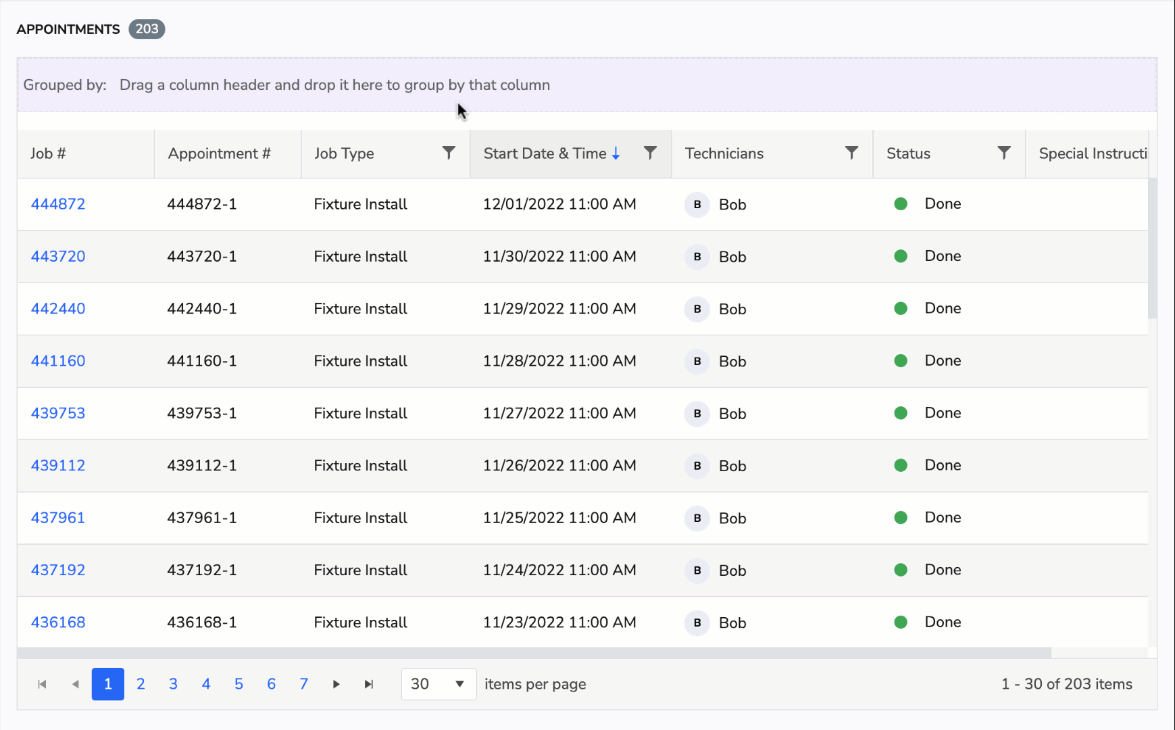
Task: Open job 436168 link
Action: (x=58, y=623)
